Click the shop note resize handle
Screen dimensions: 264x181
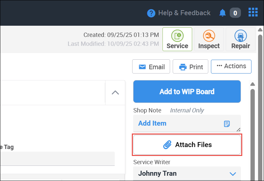click(238, 130)
